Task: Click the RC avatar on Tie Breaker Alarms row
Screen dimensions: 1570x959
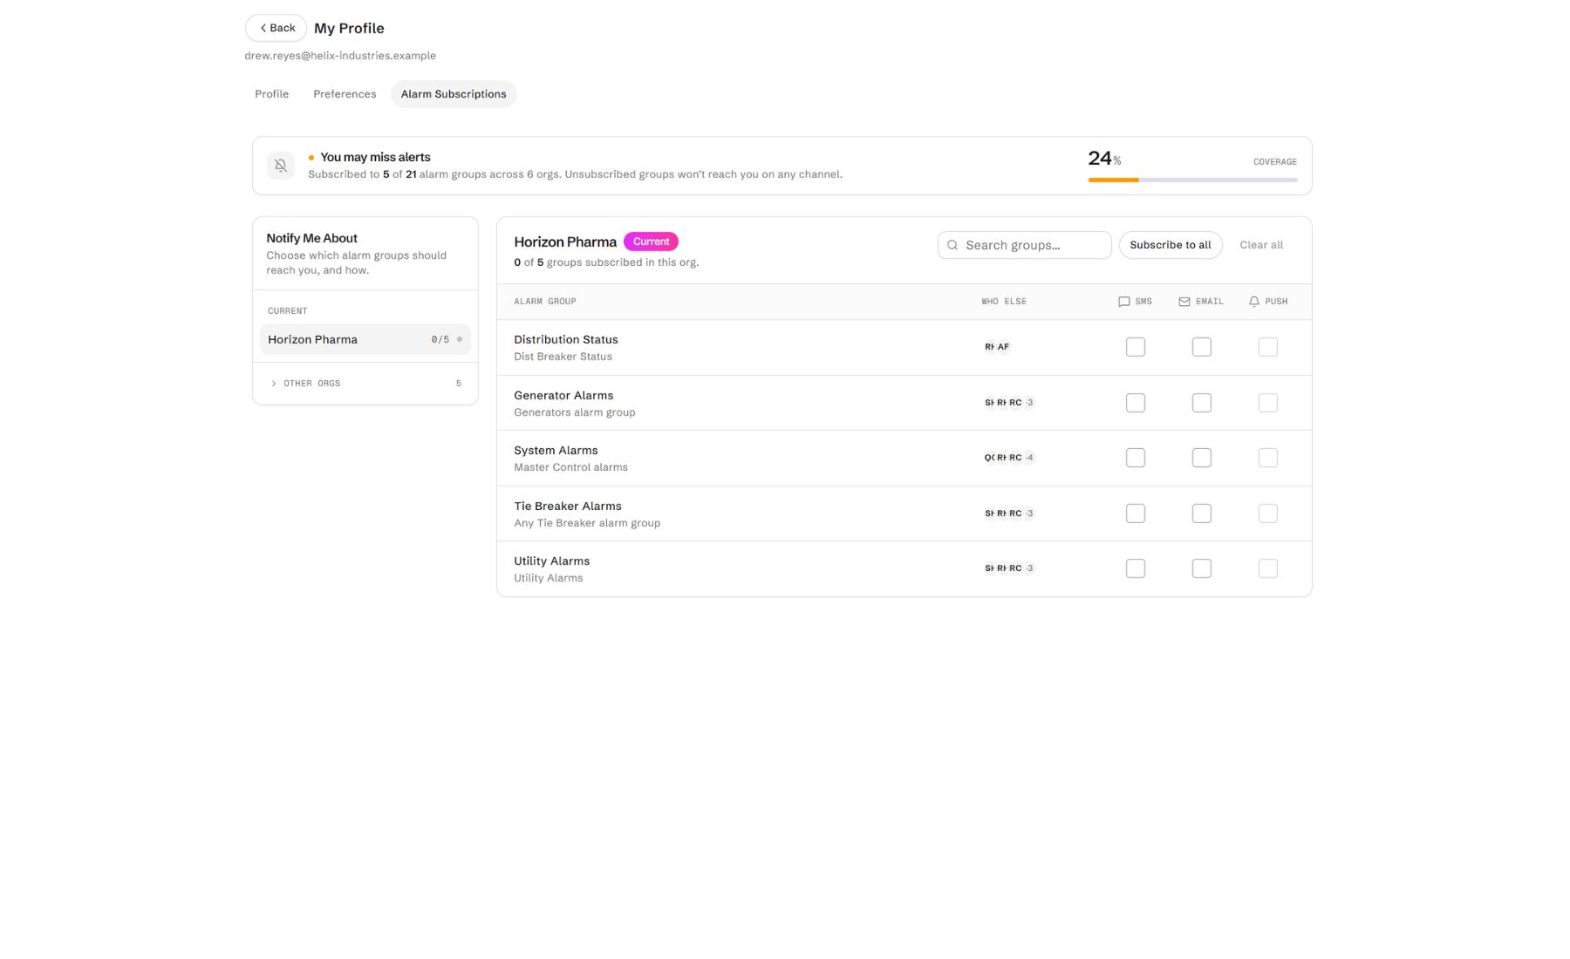Action: tap(1015, 514)
